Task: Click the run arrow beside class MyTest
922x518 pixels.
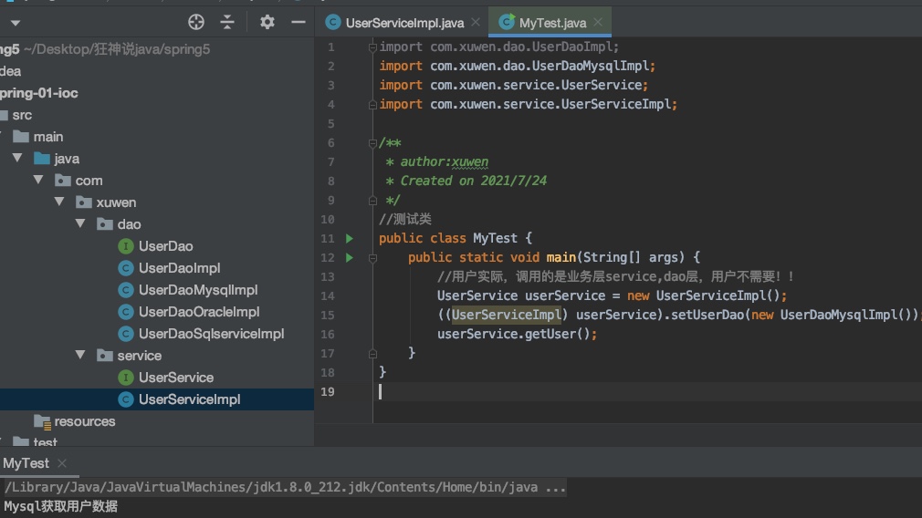Action: [349, 238]
